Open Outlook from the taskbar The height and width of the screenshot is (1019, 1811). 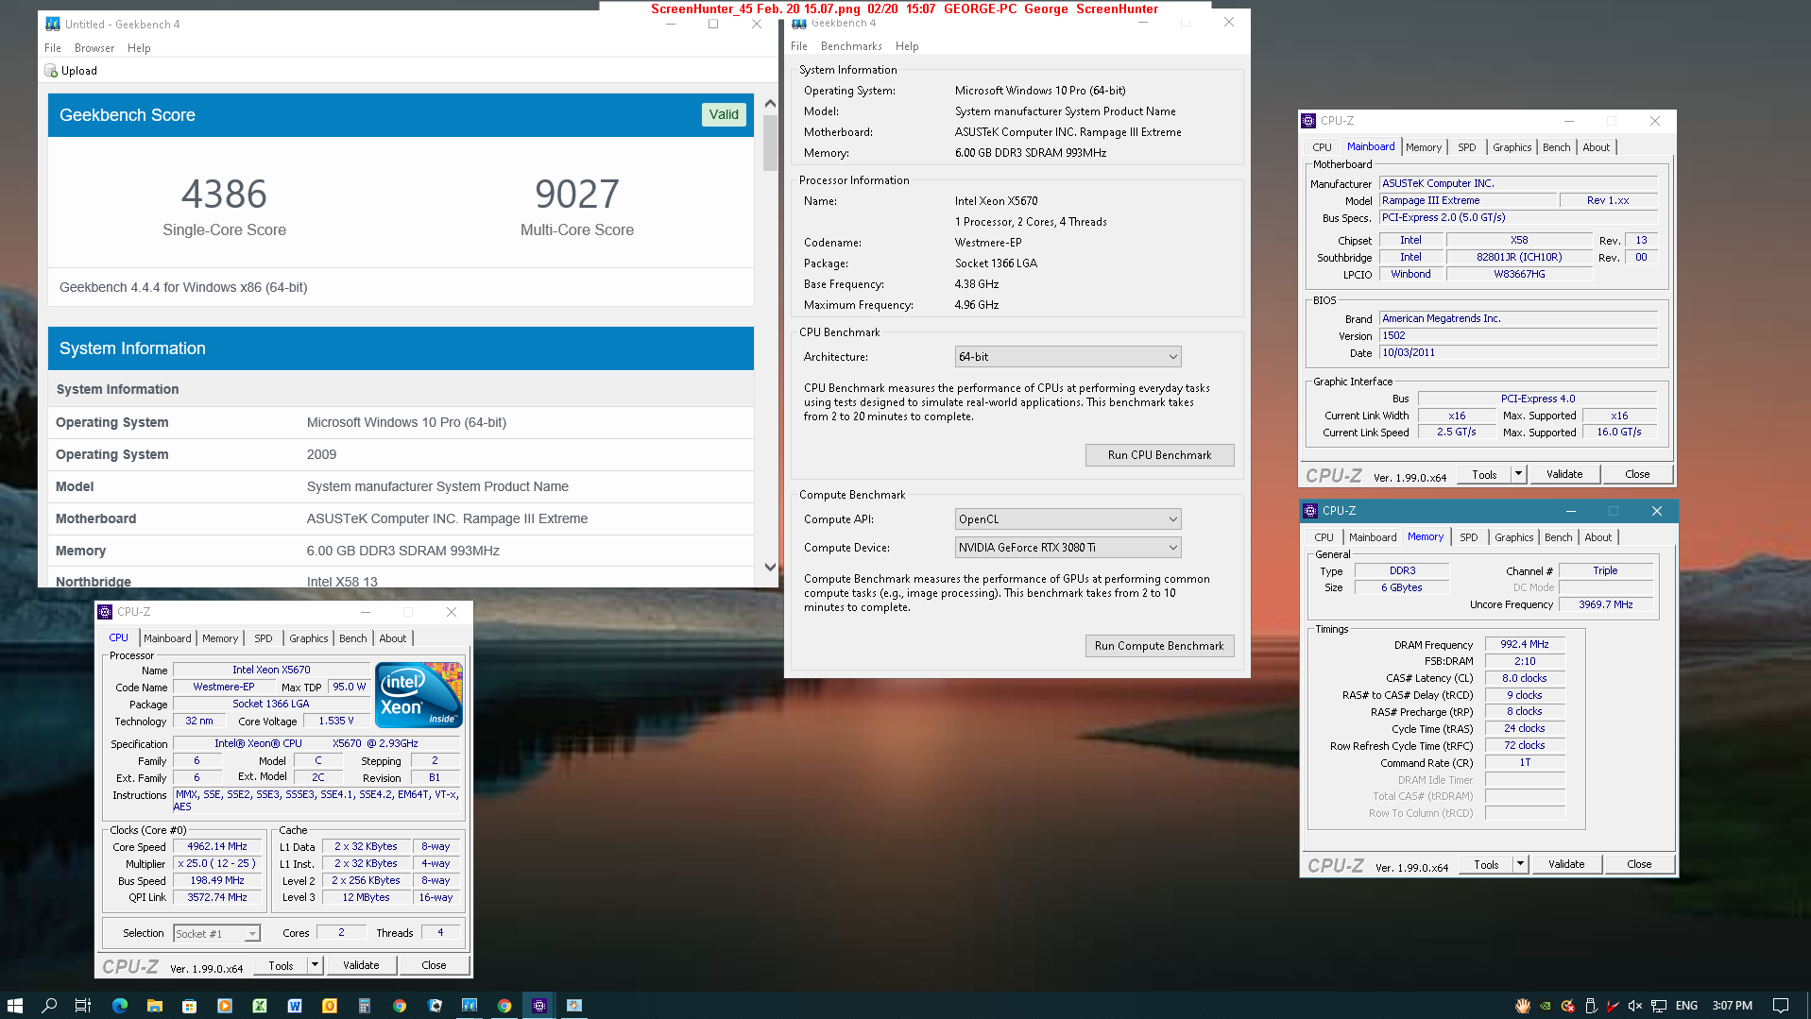330,1005
